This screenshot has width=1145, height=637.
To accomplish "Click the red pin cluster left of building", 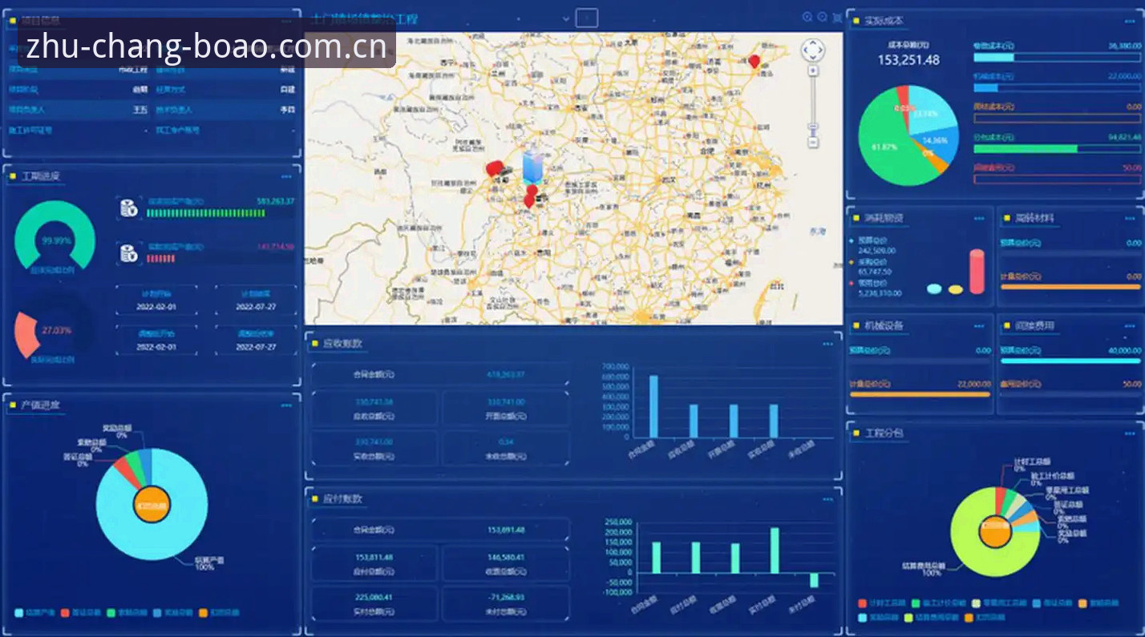I will point(496,169).
